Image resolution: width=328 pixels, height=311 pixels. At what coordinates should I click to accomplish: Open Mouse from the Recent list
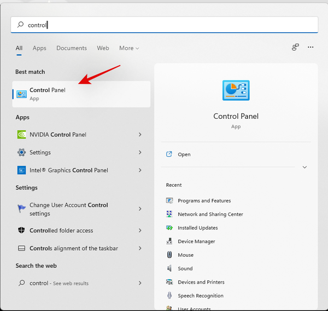185,255
